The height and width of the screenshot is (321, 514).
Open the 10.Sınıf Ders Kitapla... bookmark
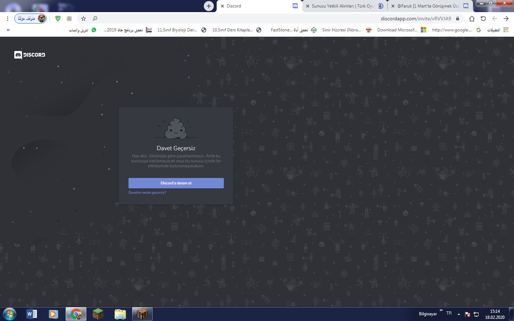pyautogui.click(x=237, y=30)
